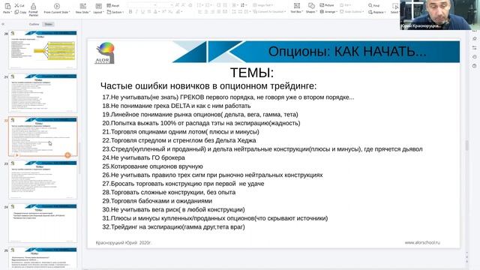Open the font color dropdown
Screen dimensions: 480x270
159,12
